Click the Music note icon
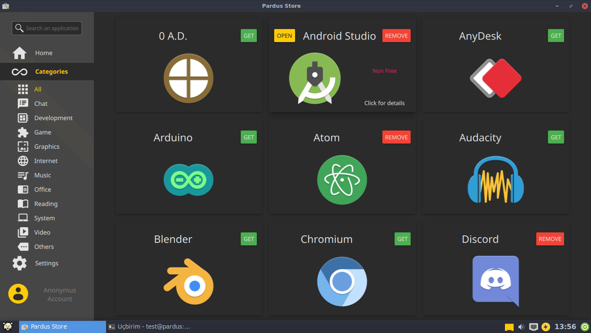591x333 pixels. click(23, 175)
